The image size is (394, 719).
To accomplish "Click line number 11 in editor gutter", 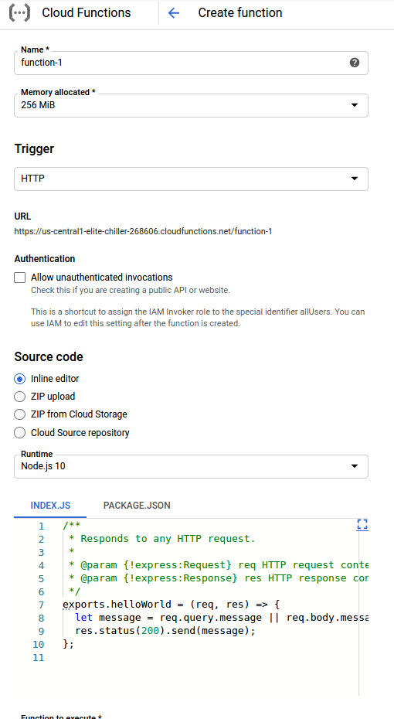I will tap(39, 658).
